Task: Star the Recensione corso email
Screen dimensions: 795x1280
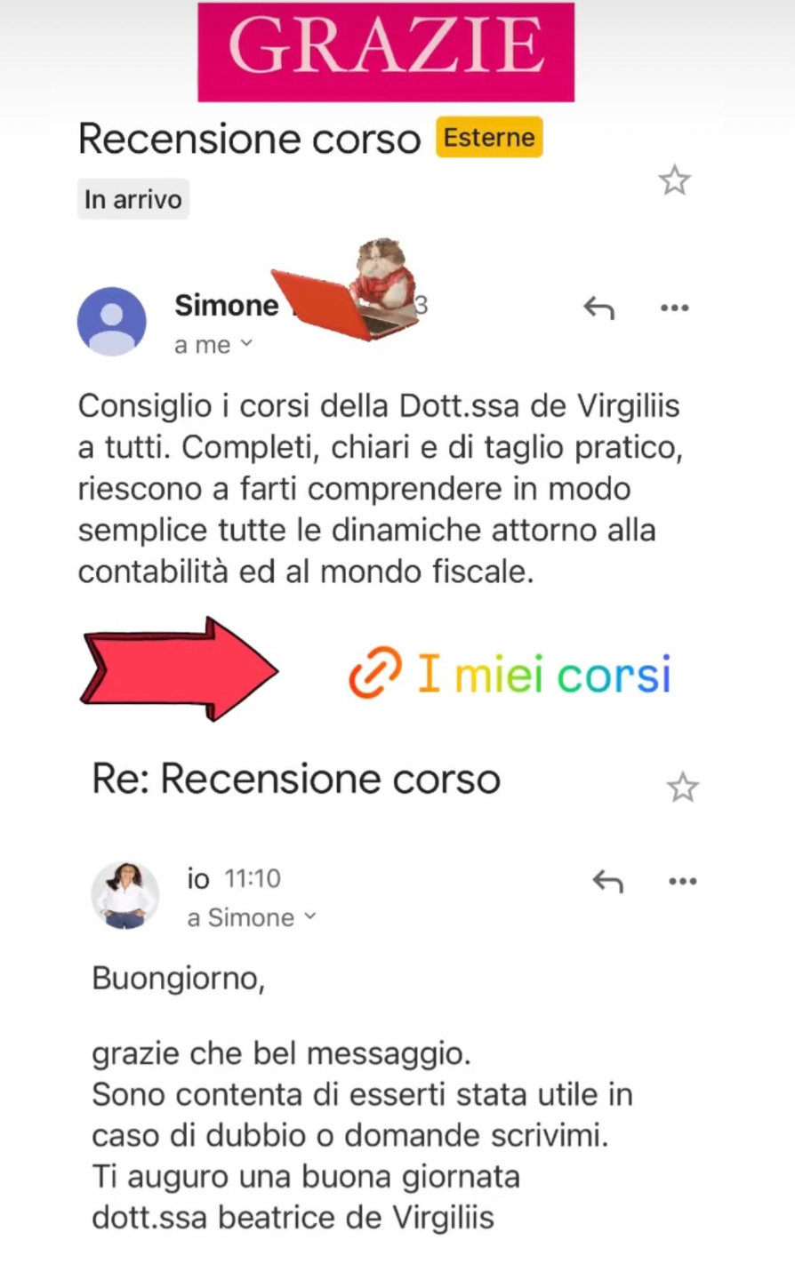Action: [x=674, y=180]
